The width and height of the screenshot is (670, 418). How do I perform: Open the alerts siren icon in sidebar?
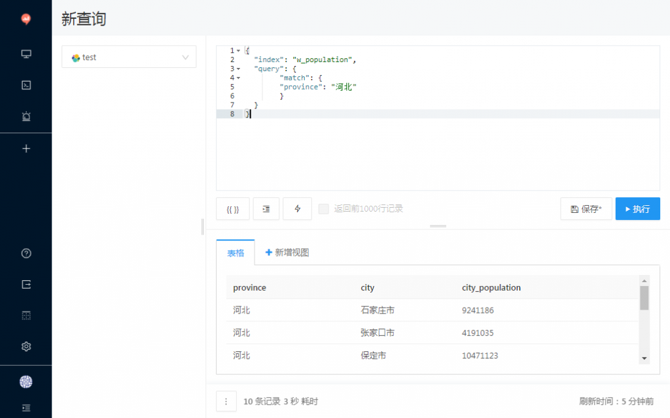[x=26, y=116]
